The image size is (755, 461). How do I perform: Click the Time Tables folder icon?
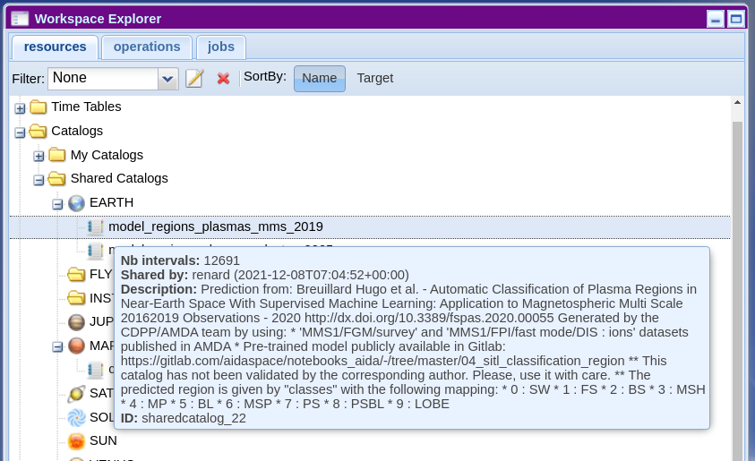click(38, 107)
